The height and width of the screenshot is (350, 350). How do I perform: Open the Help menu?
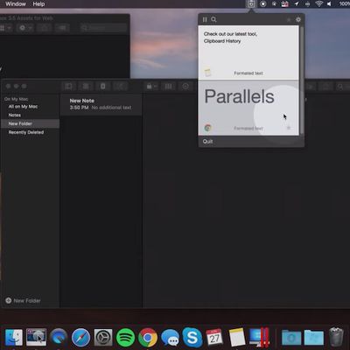click(38, 3)
